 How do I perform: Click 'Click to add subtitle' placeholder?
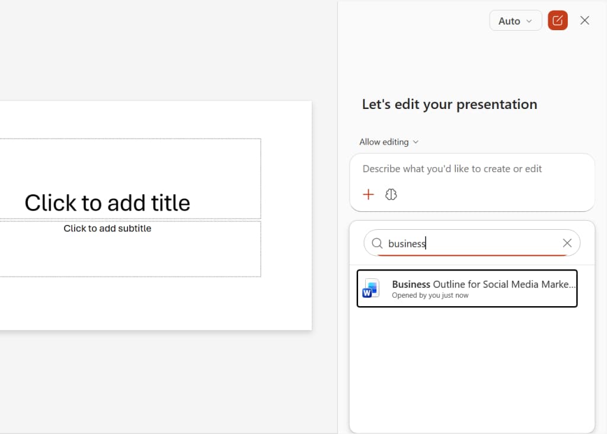107,228
